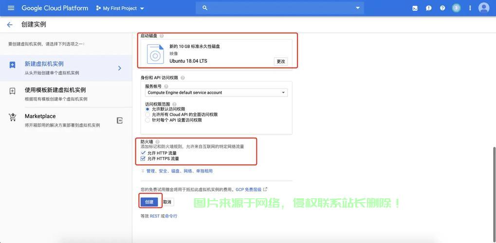The height and width of the screenshot is (243, 496).
Task: Expand the search bar dropdown arrow
Action: tap(358, 8)
